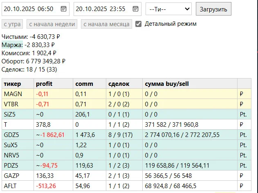
Task: Click the 56 366,5 / 56 548 cell
Action: point(190,175)
